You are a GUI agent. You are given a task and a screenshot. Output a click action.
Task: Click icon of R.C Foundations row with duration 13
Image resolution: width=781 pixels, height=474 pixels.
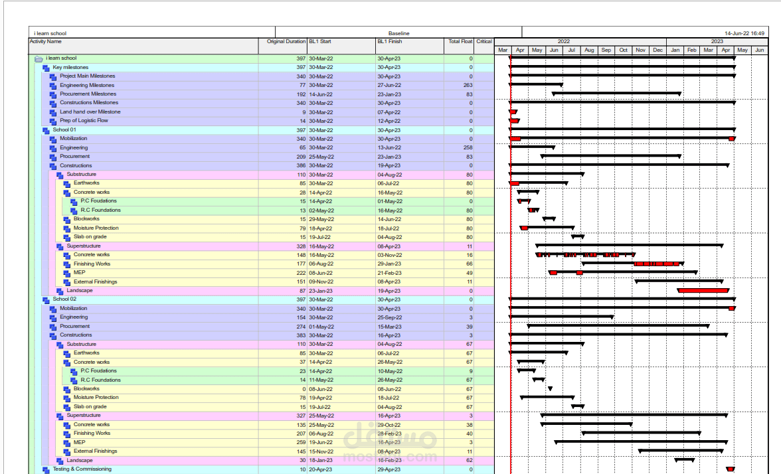(x=74, y=210)
